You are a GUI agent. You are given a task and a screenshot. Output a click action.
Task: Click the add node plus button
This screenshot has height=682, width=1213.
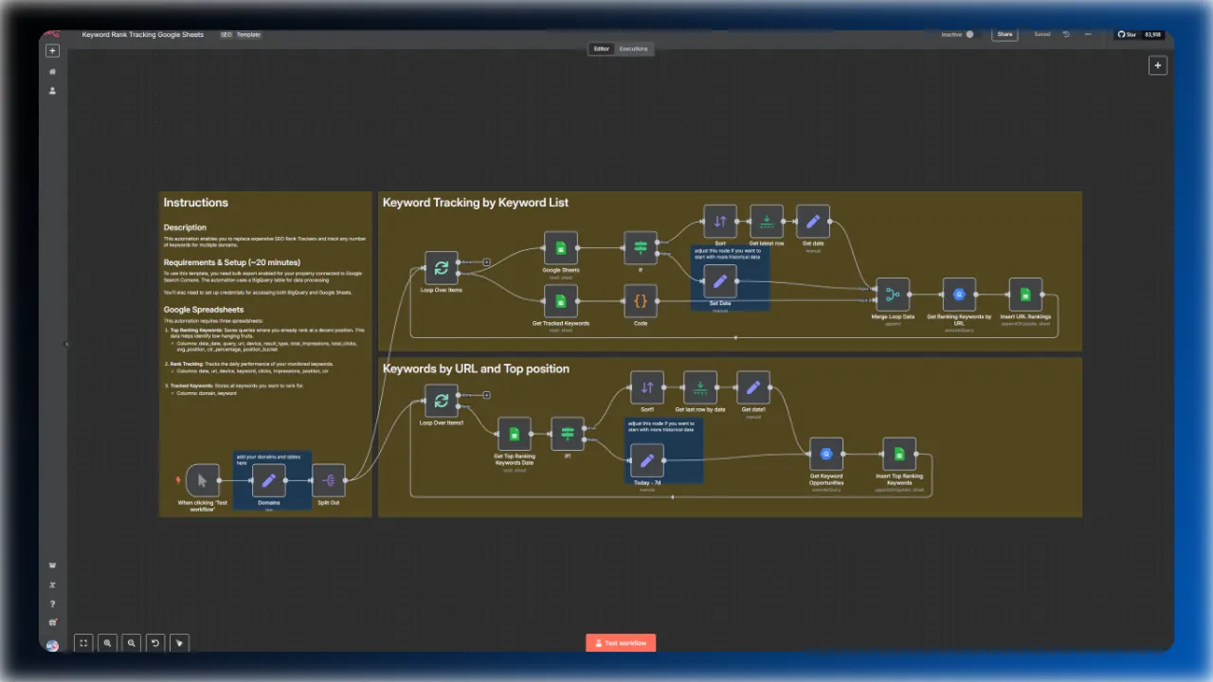(1157, 65)
